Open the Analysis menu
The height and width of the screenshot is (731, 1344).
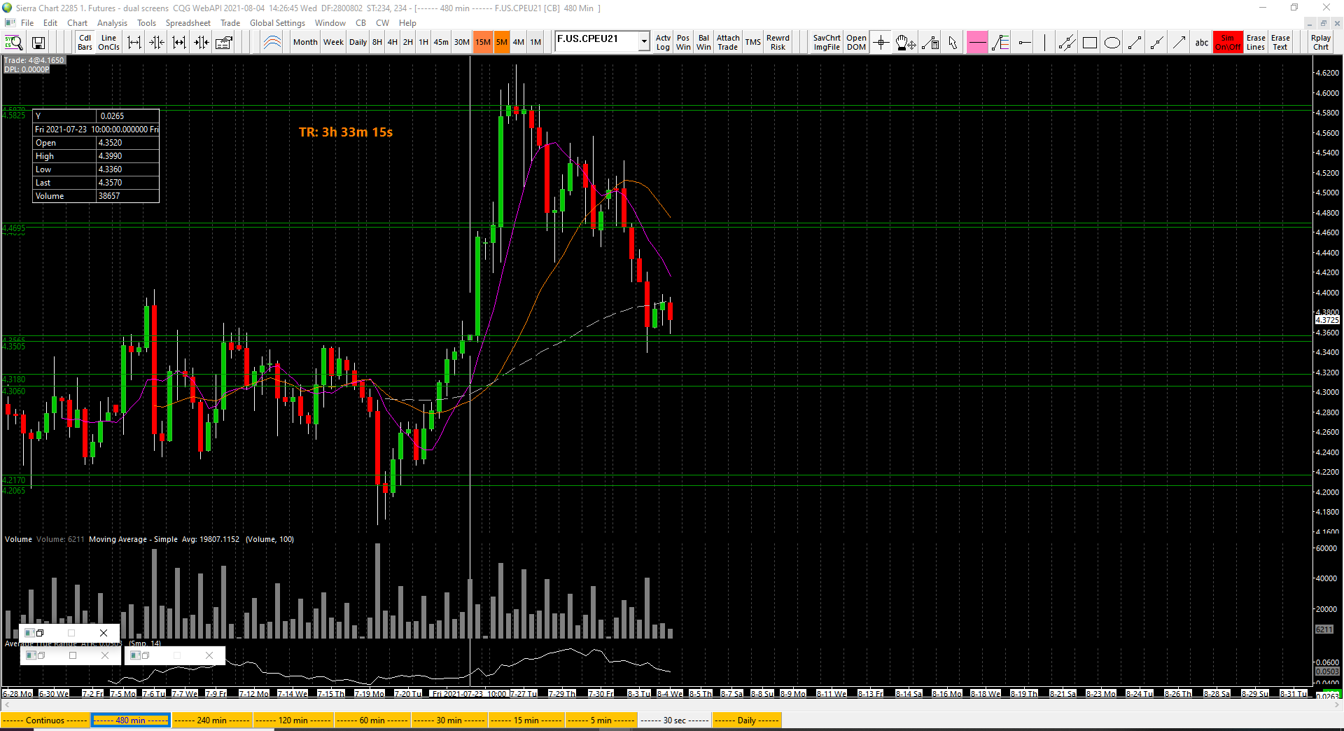pos(113,23)
